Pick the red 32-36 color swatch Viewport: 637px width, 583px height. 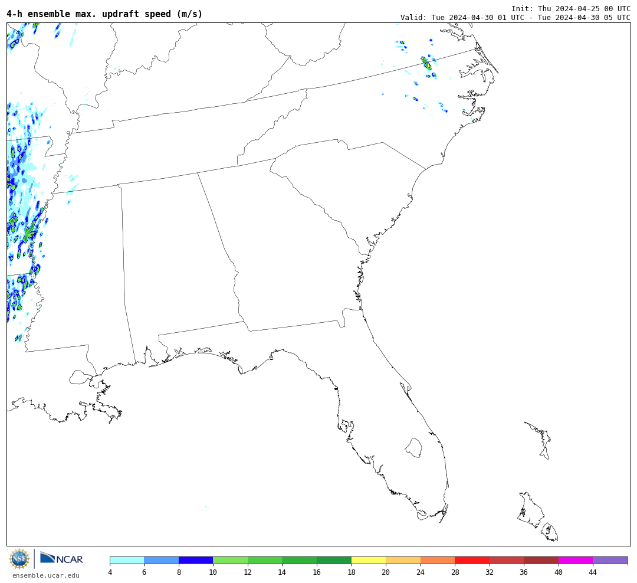(507, 561)
